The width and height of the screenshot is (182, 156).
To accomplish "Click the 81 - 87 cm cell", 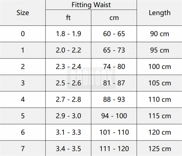I will coord(114,83).
